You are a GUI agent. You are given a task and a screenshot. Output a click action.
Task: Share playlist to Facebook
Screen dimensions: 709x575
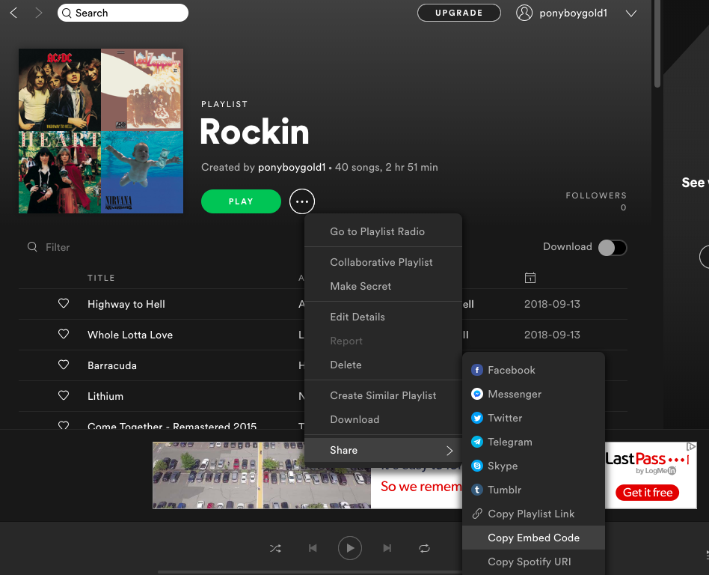[533, 370]
